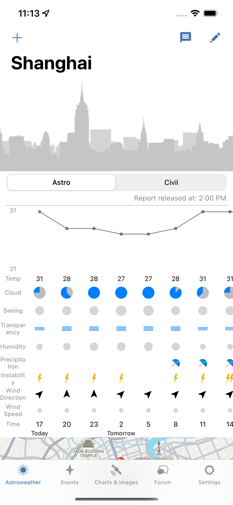The width and height of the screenshot is (233, 505).
Task: Tap the lightning instability icon for hour 17
Action: pos(40,378)
